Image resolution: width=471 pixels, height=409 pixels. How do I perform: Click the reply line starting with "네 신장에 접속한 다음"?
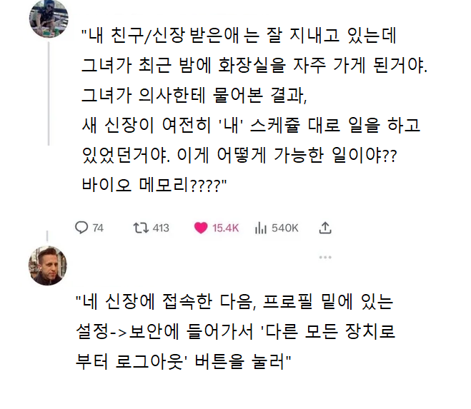pyautogui.click(x=234, y=303)
